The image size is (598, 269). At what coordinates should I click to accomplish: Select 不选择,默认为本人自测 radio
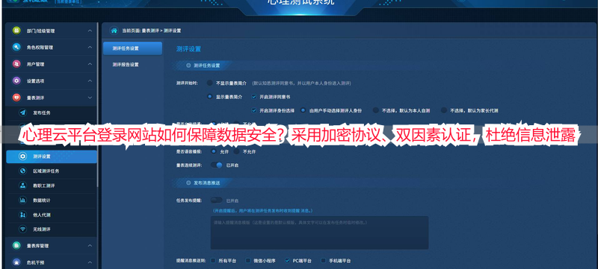[376, 110]
